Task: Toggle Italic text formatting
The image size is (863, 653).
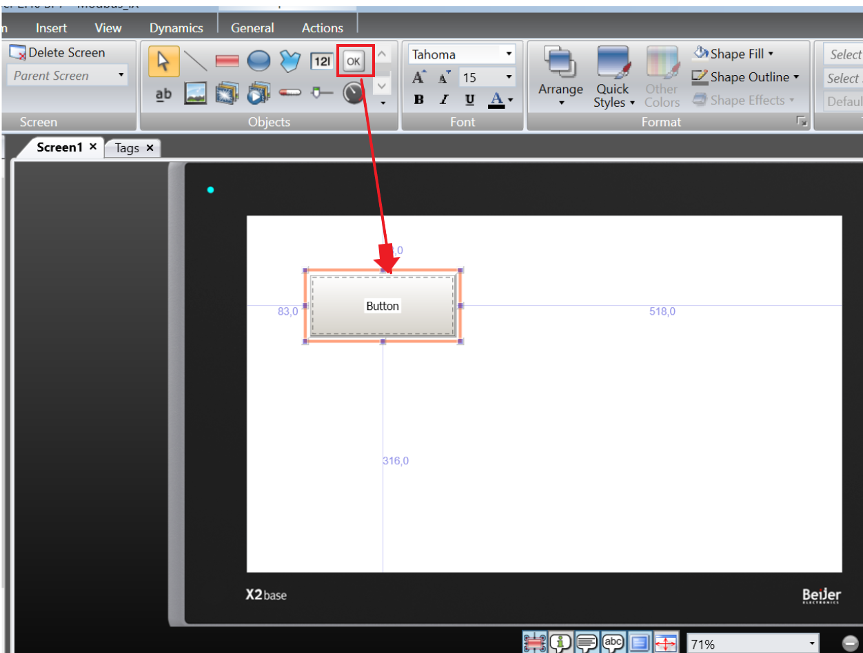Action: 444,100
